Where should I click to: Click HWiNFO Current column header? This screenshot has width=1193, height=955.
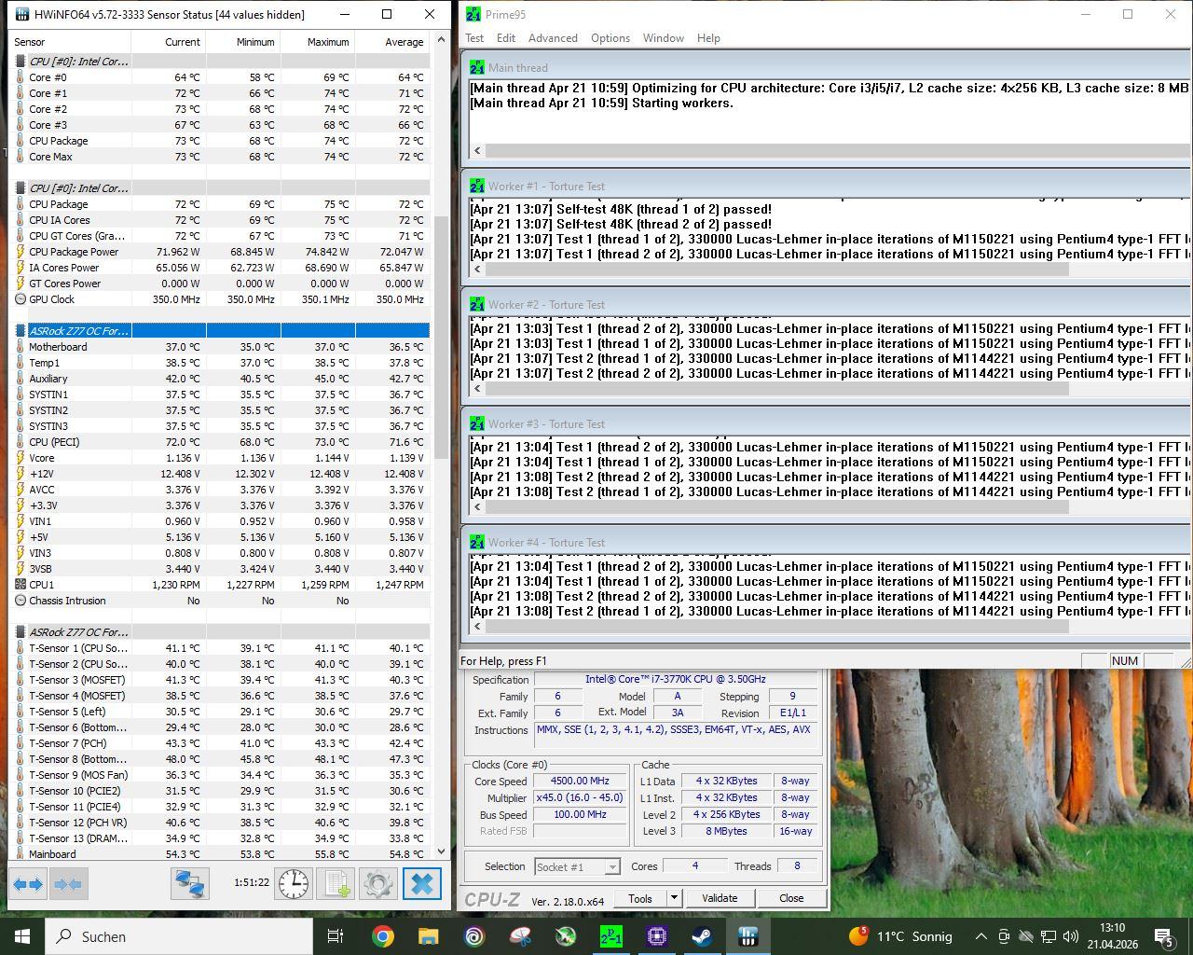click(x=169, y=42)
